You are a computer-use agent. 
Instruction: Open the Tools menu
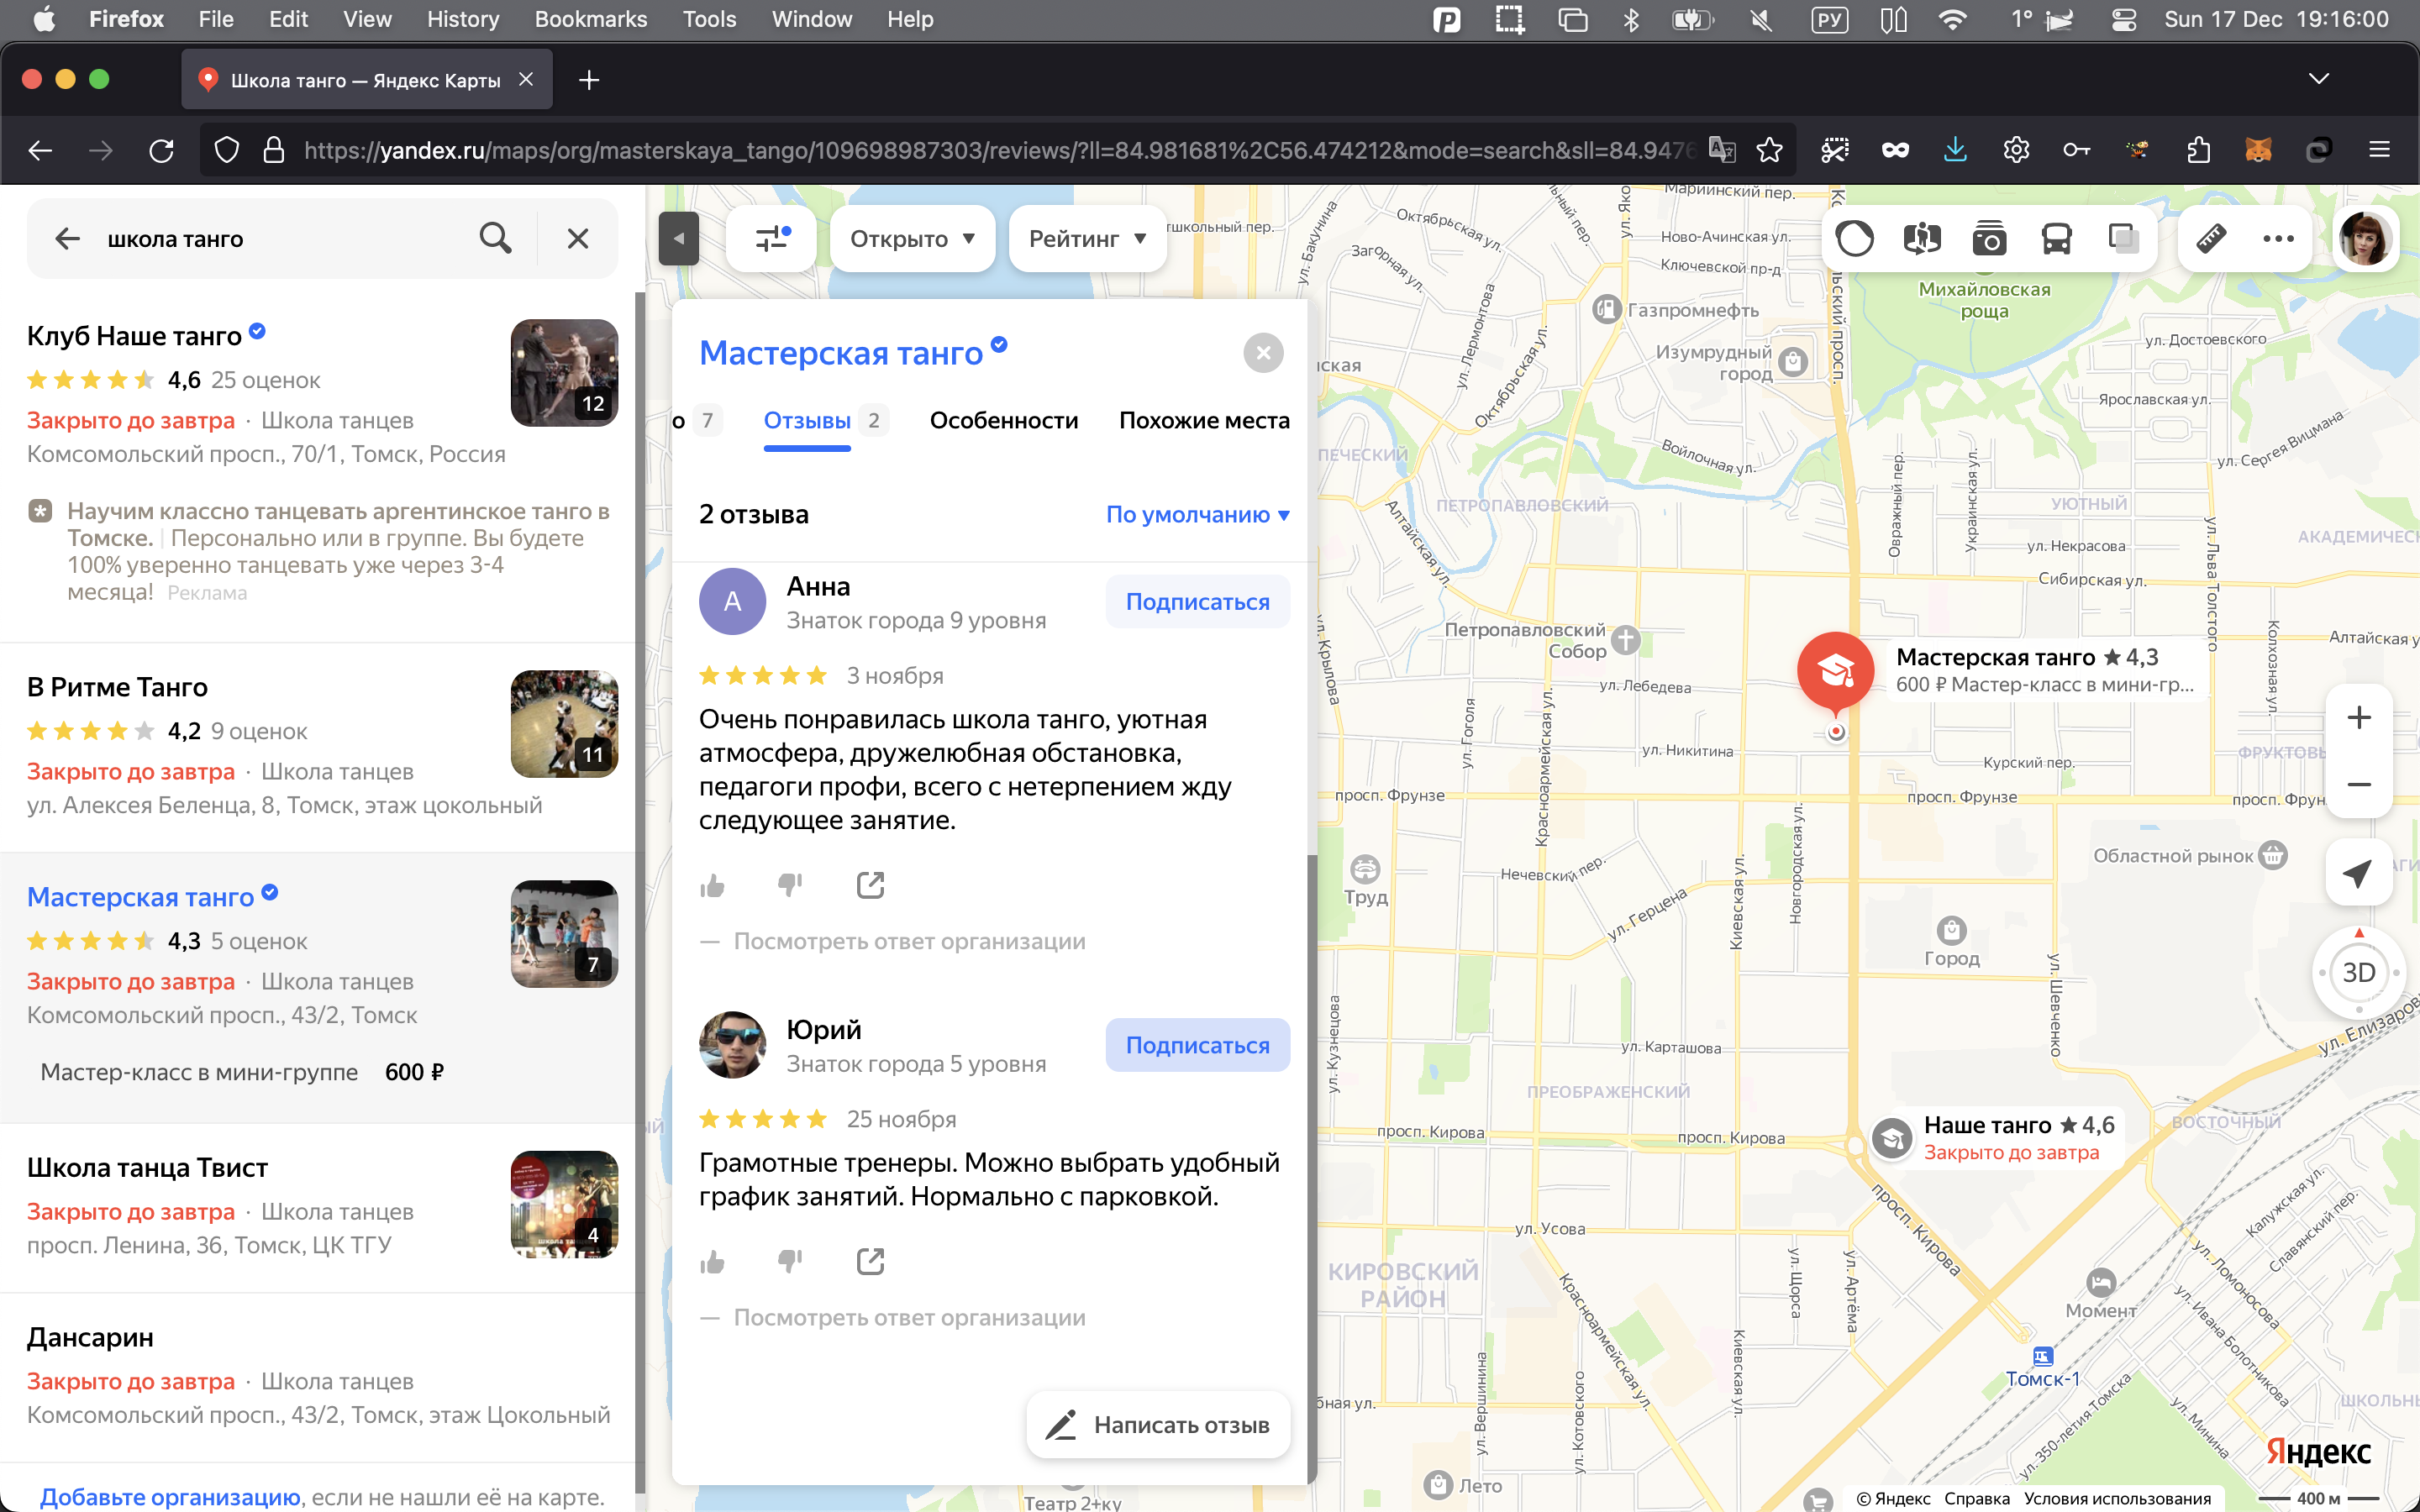point(709,20)
